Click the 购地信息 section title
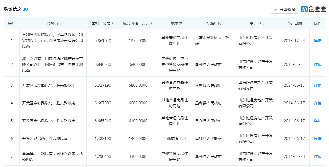 [x=13, y=9]
